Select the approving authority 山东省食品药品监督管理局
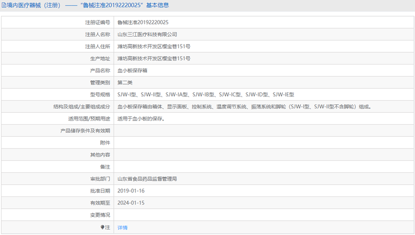 (x=147, y=179)
